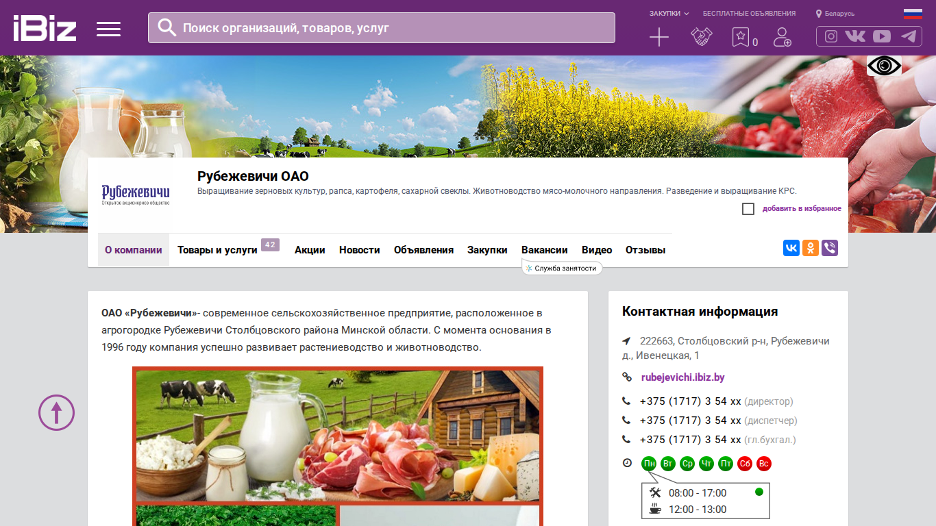Open iBiz YouTube channel
Screen dimensions: 936x526
882,36
